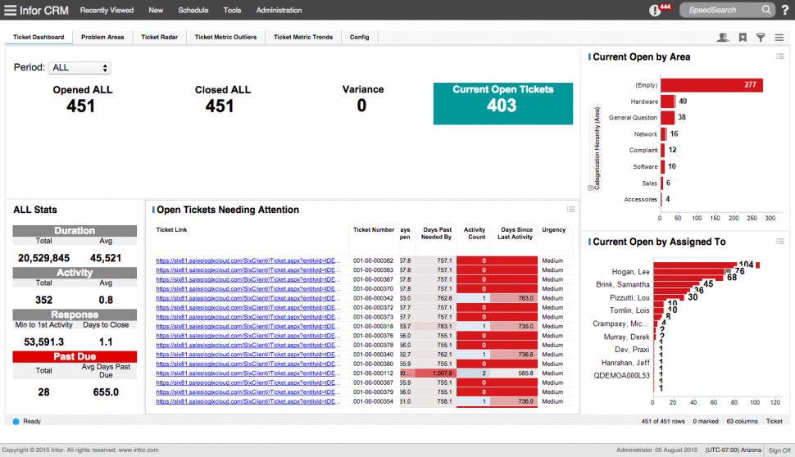Click the '451 of 451 rows' status text

pos(663,421)
